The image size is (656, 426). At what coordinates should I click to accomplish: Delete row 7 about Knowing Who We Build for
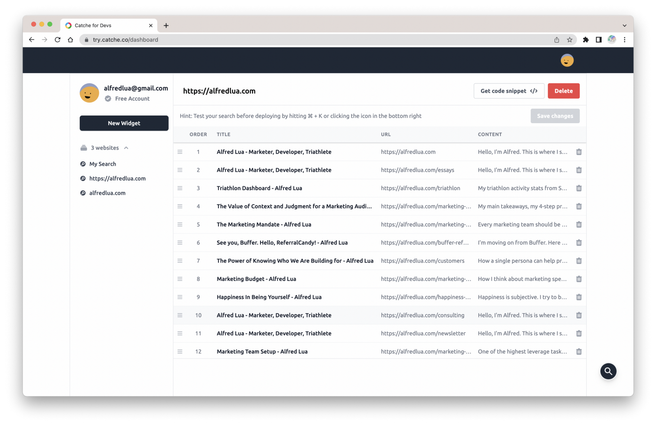(x=579, y=261)
